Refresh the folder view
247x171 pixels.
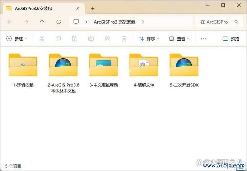click(59, 22)
